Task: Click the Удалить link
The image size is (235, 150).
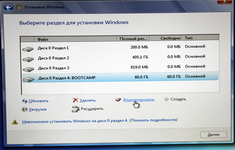Action: click(x=87, y=100)
